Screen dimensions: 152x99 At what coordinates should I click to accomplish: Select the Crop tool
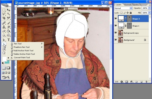pyautogui.click(x=4, y=18)
